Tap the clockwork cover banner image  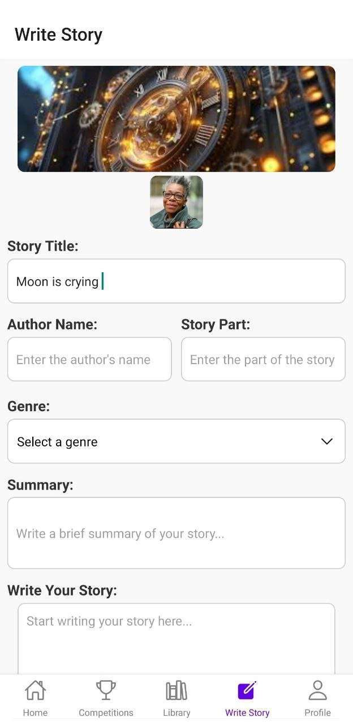pyautogui.click(x=176, y=119)
